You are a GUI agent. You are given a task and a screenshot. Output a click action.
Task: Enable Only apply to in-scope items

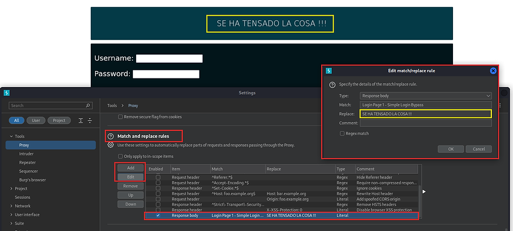click(121, 156)
